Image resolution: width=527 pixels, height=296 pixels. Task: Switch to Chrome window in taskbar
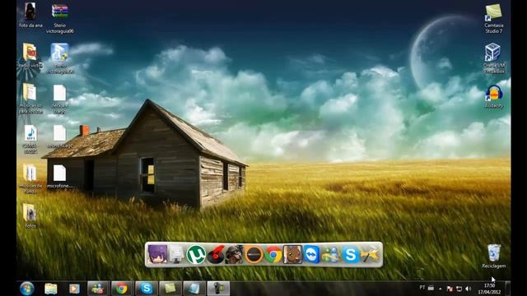(x=122, y=289)
